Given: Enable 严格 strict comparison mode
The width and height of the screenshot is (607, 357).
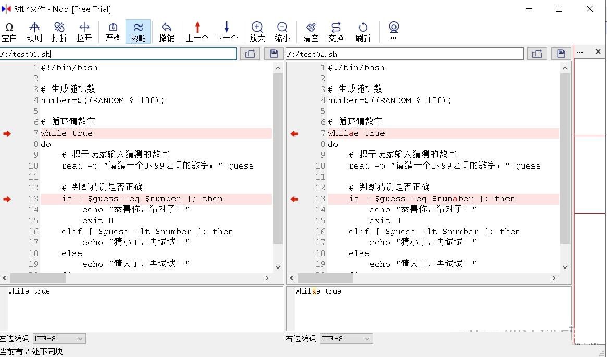Looking at the screenshot, I should pyautogui.click(x=113, y=32).
